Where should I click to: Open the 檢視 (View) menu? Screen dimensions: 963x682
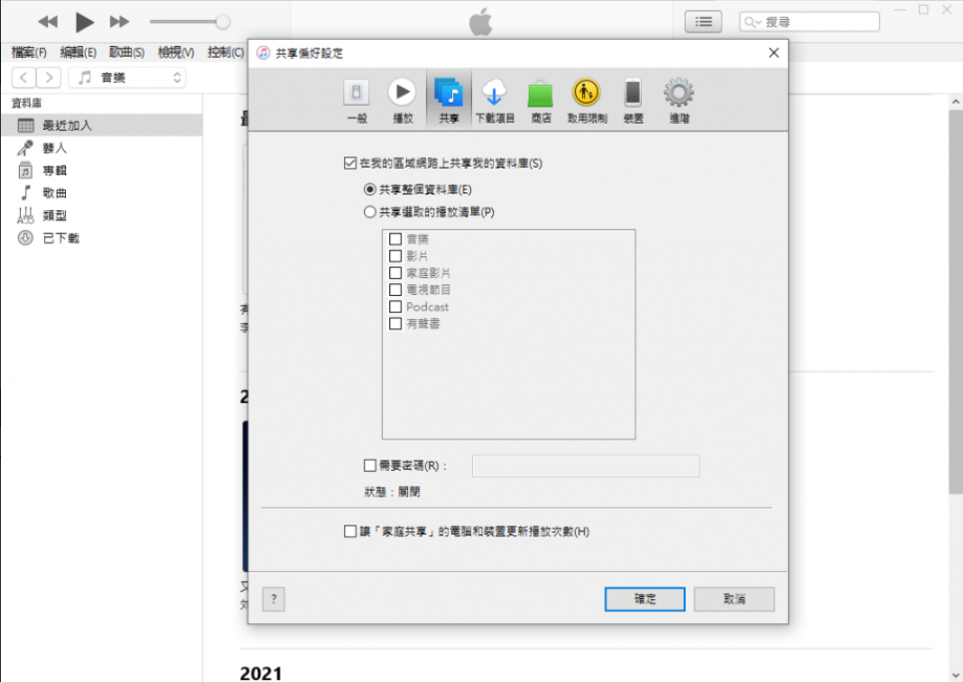176,52
